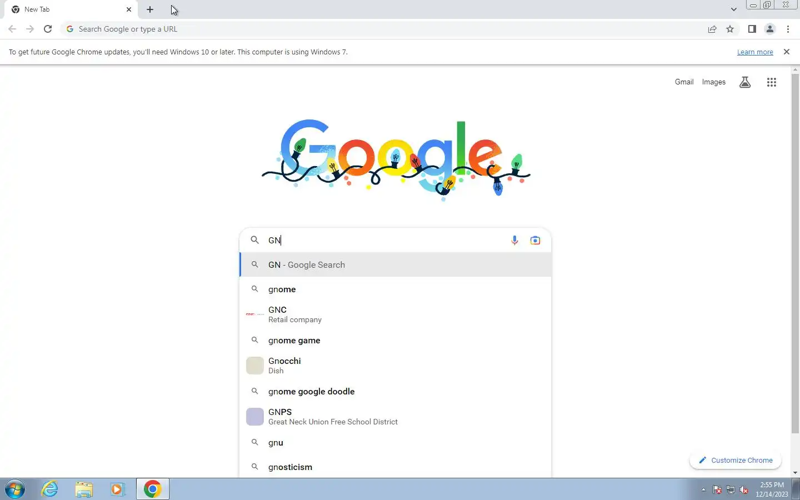Open Windows Explorer folder from taskbar
Screen dimensions: 800x500
(84, 489)
